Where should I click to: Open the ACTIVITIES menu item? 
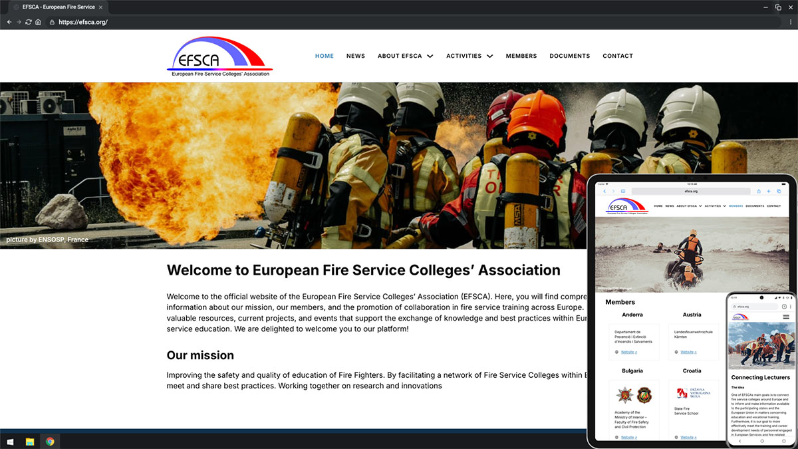pos(464,56)
